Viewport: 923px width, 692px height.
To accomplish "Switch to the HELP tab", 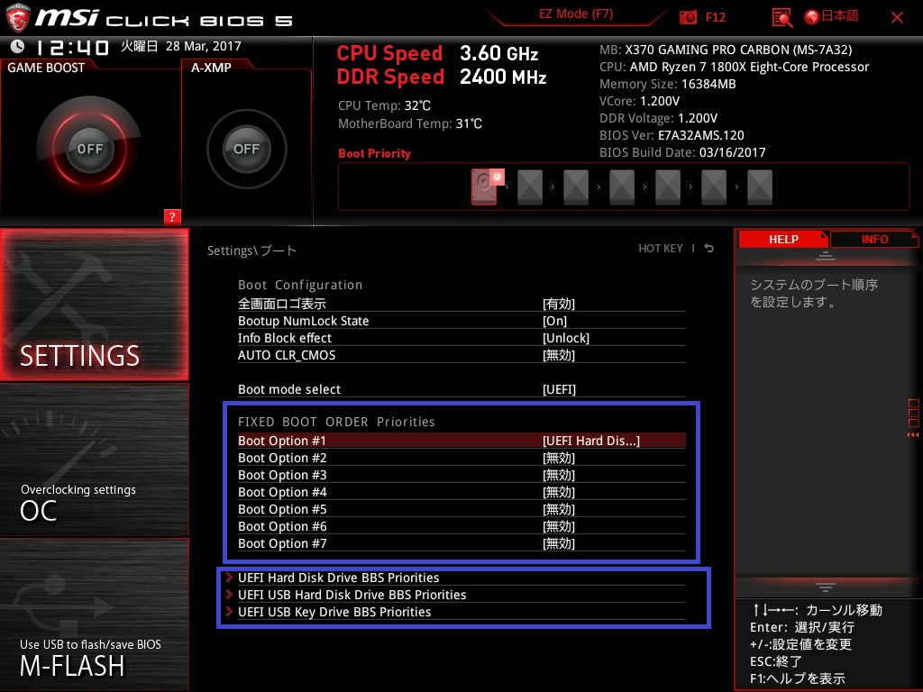I will 783,240.
